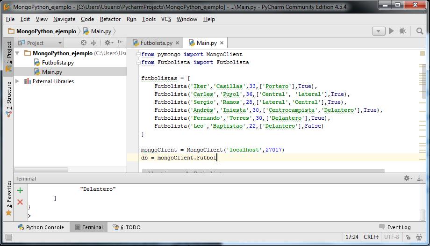Collapse MongoPython_ejemplo project folder
The image size is (430, 246).
tap(18, 53)
